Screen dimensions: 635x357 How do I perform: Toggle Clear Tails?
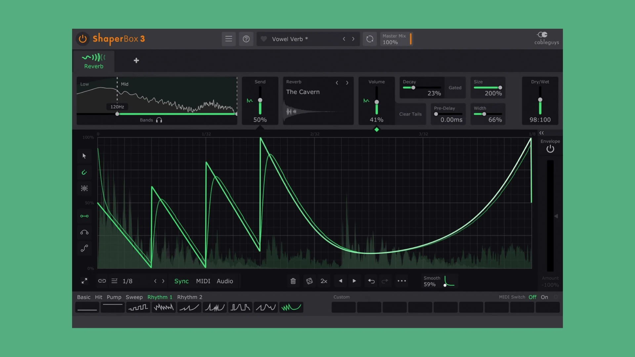click(x=410, y=114)
